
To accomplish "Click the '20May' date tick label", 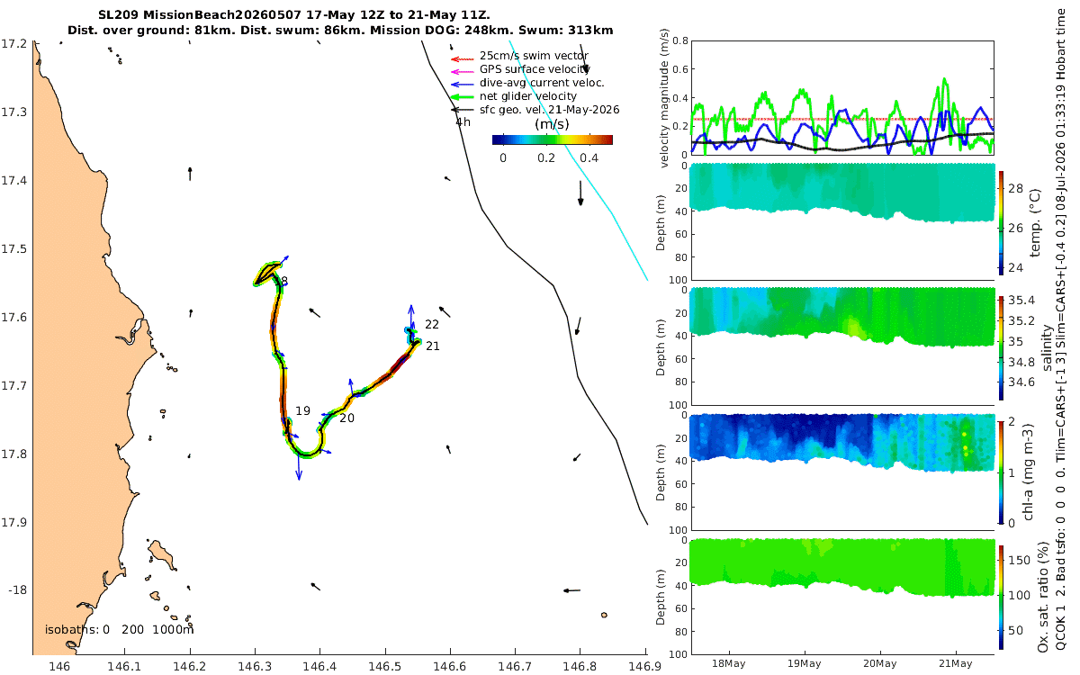I will click(879, 664).
